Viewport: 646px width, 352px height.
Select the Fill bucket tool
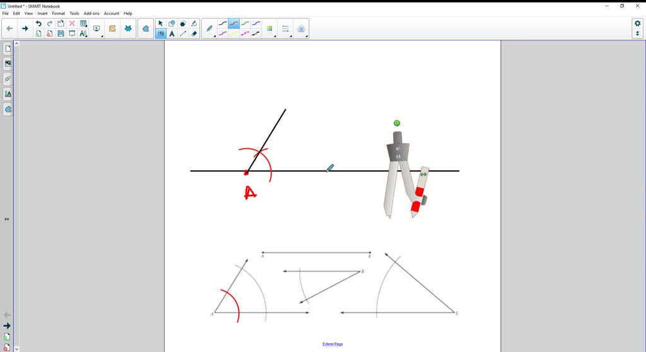tap(194, 23)
